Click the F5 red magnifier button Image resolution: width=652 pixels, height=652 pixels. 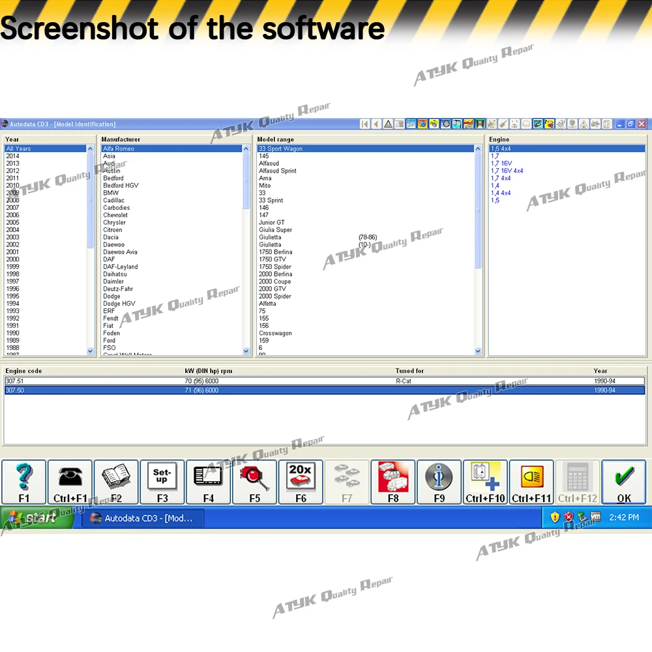point(254,482)
